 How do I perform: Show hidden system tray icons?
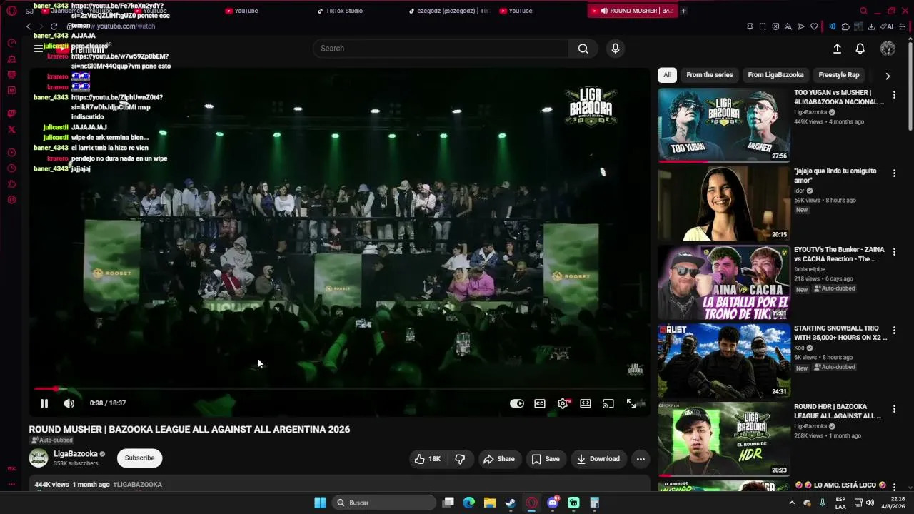pos(792,503)
